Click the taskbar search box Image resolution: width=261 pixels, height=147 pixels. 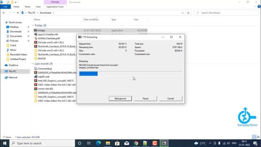(42, 143)
